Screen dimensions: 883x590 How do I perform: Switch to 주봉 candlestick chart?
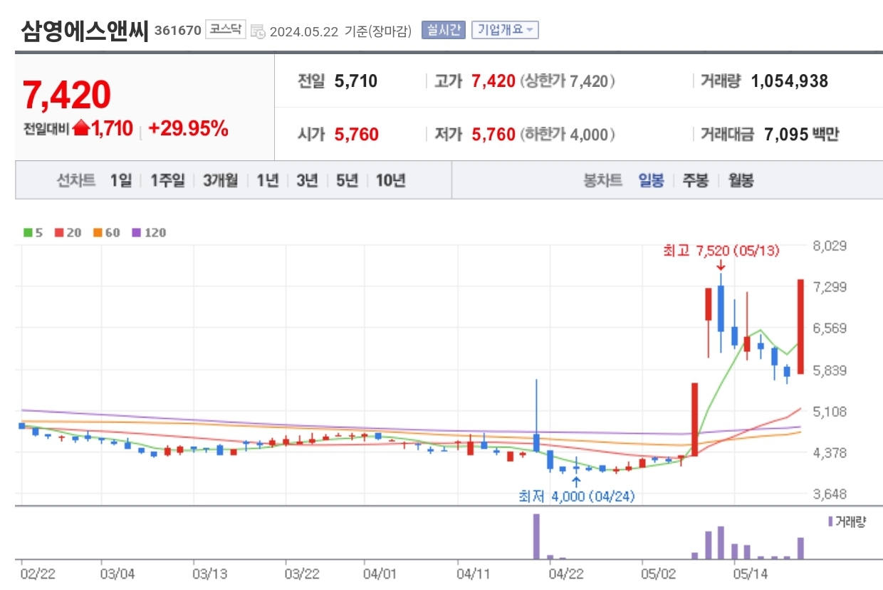coord(696,181)
